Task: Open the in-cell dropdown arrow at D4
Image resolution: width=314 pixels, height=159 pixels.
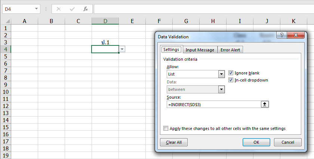Action: pyautogui.click(x=122, y=49)
